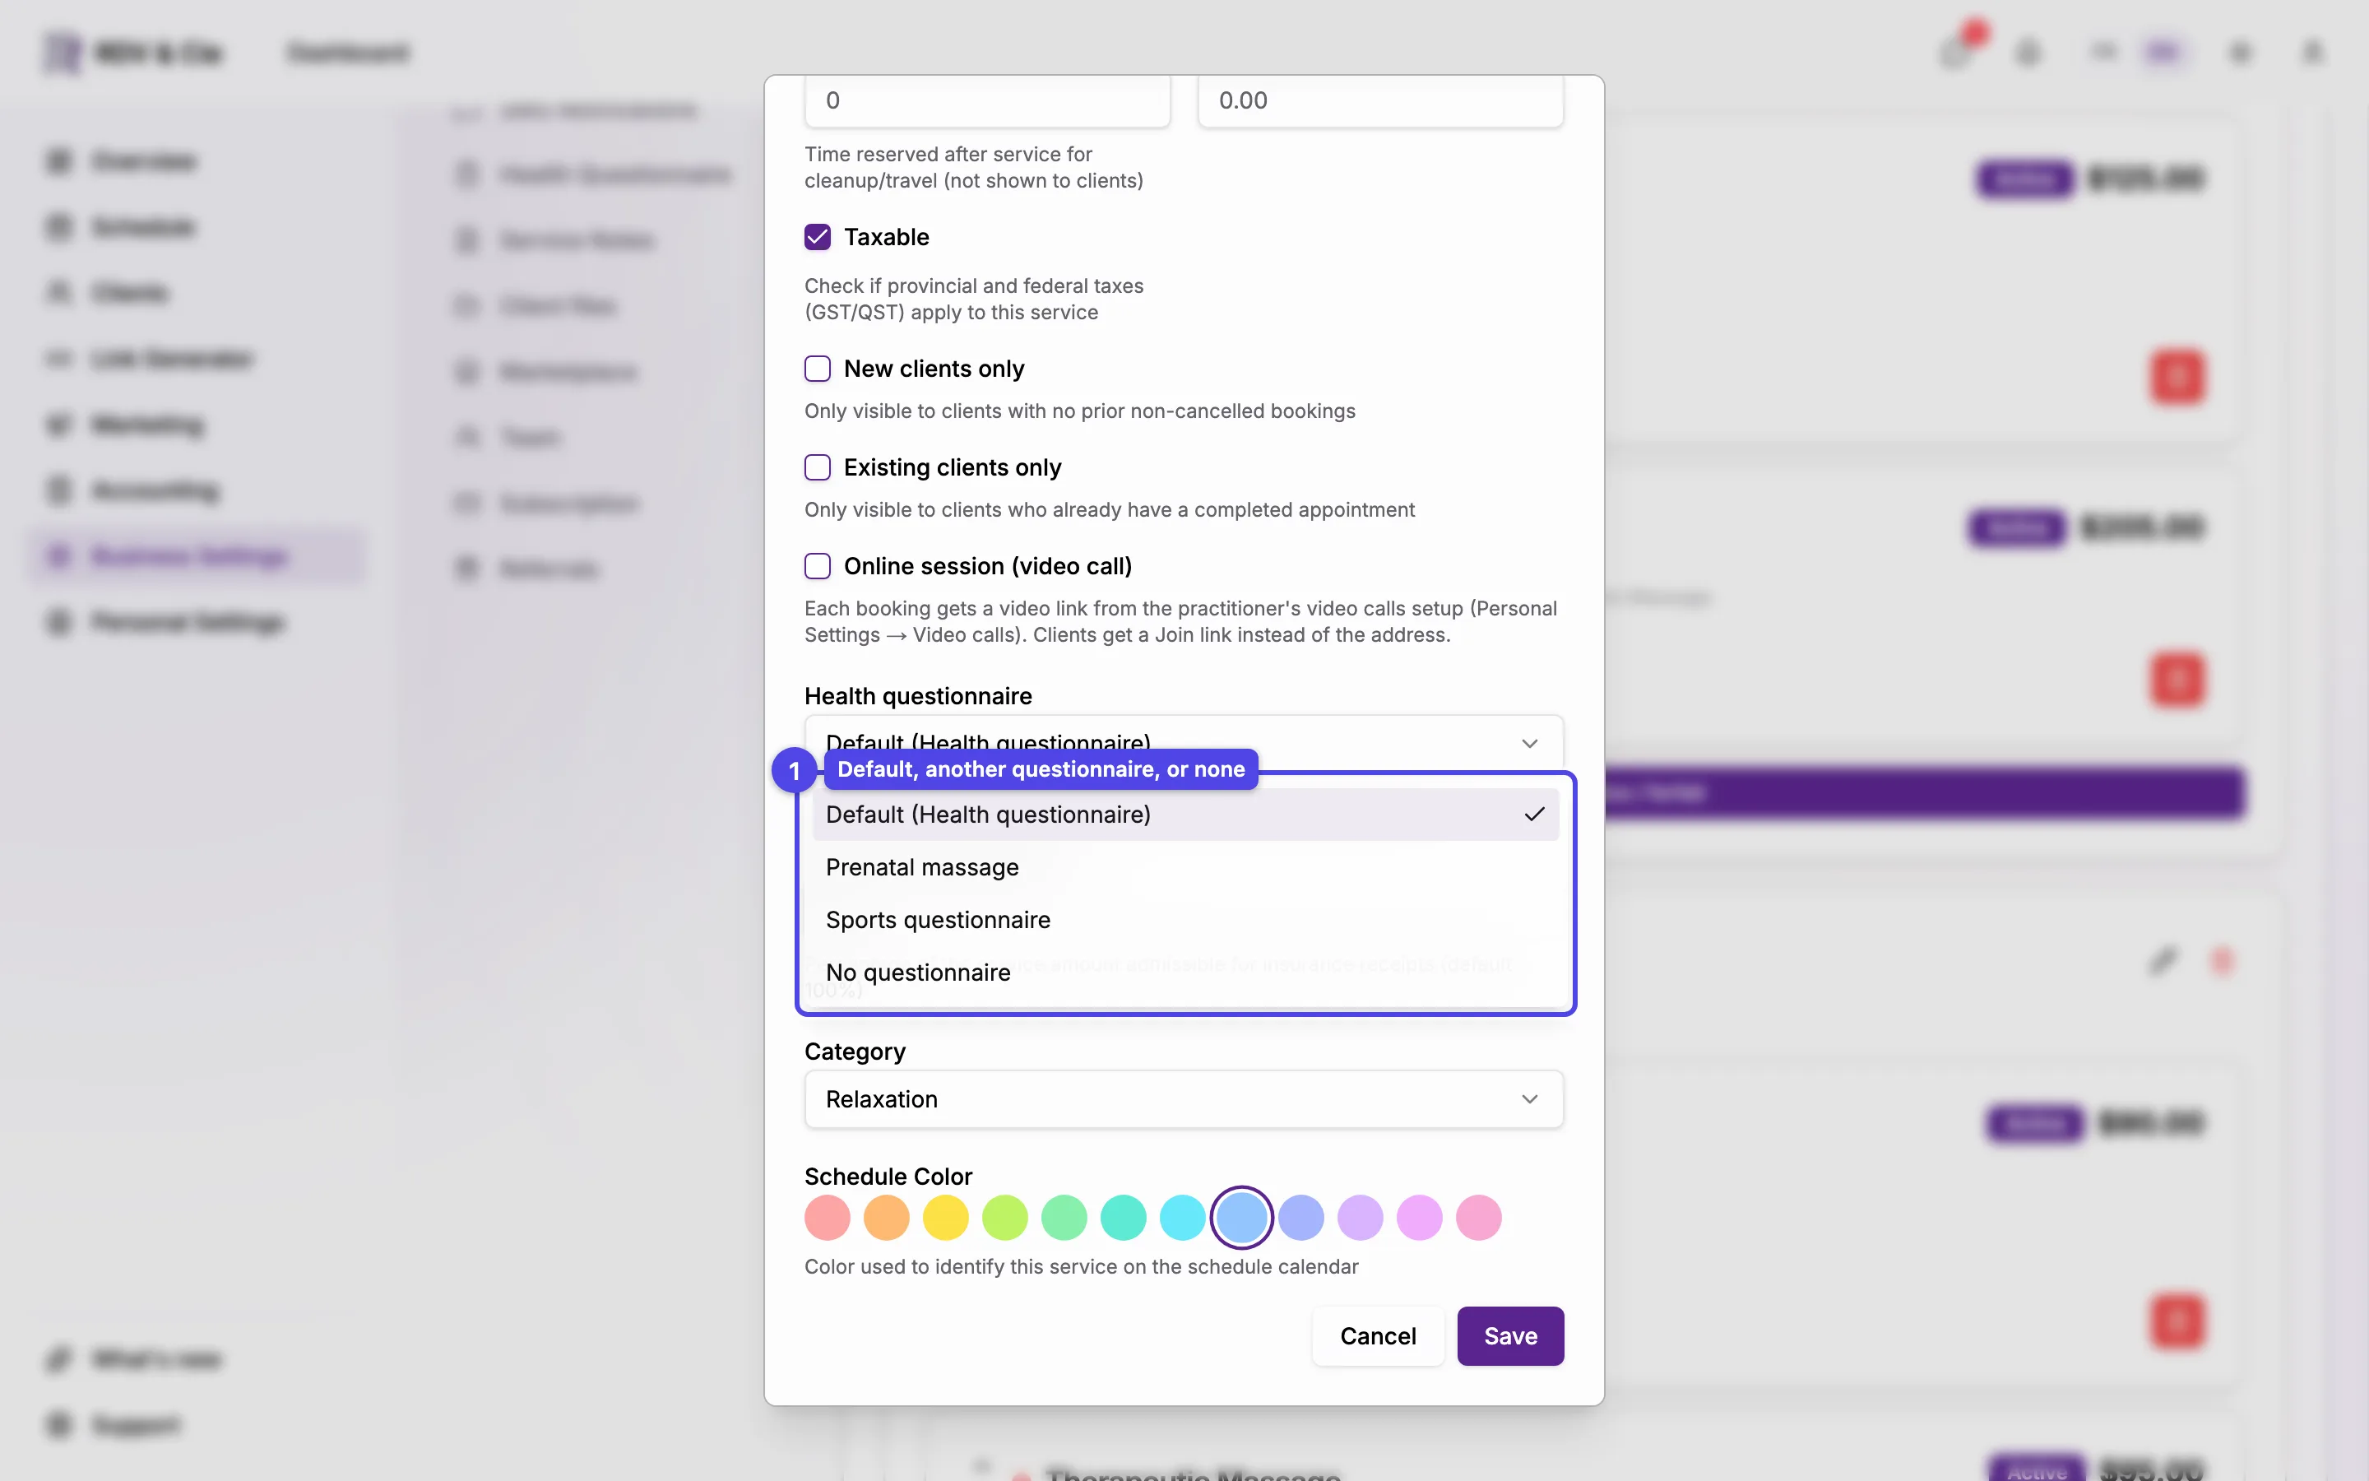Image resolution: width=2369 pixels, height=1481 pixels.
Task: Pick the lime green schedule color
Action: (1005, 1218)
